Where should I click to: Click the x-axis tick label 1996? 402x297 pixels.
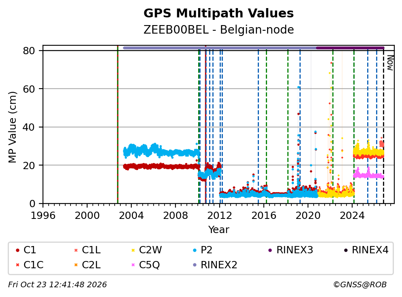click(43, 216)
